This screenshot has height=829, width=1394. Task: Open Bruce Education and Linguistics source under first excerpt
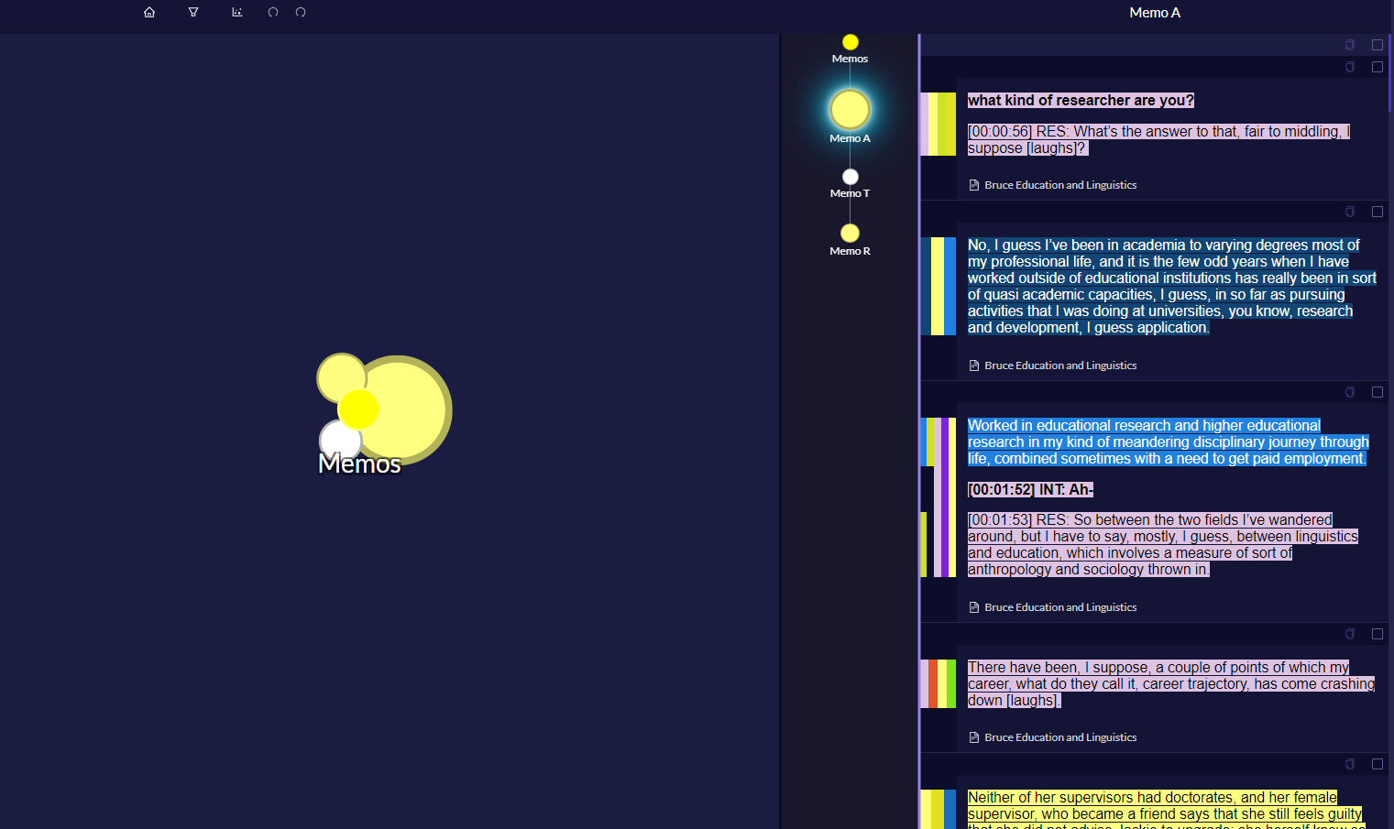click(x=1059, y=185)
